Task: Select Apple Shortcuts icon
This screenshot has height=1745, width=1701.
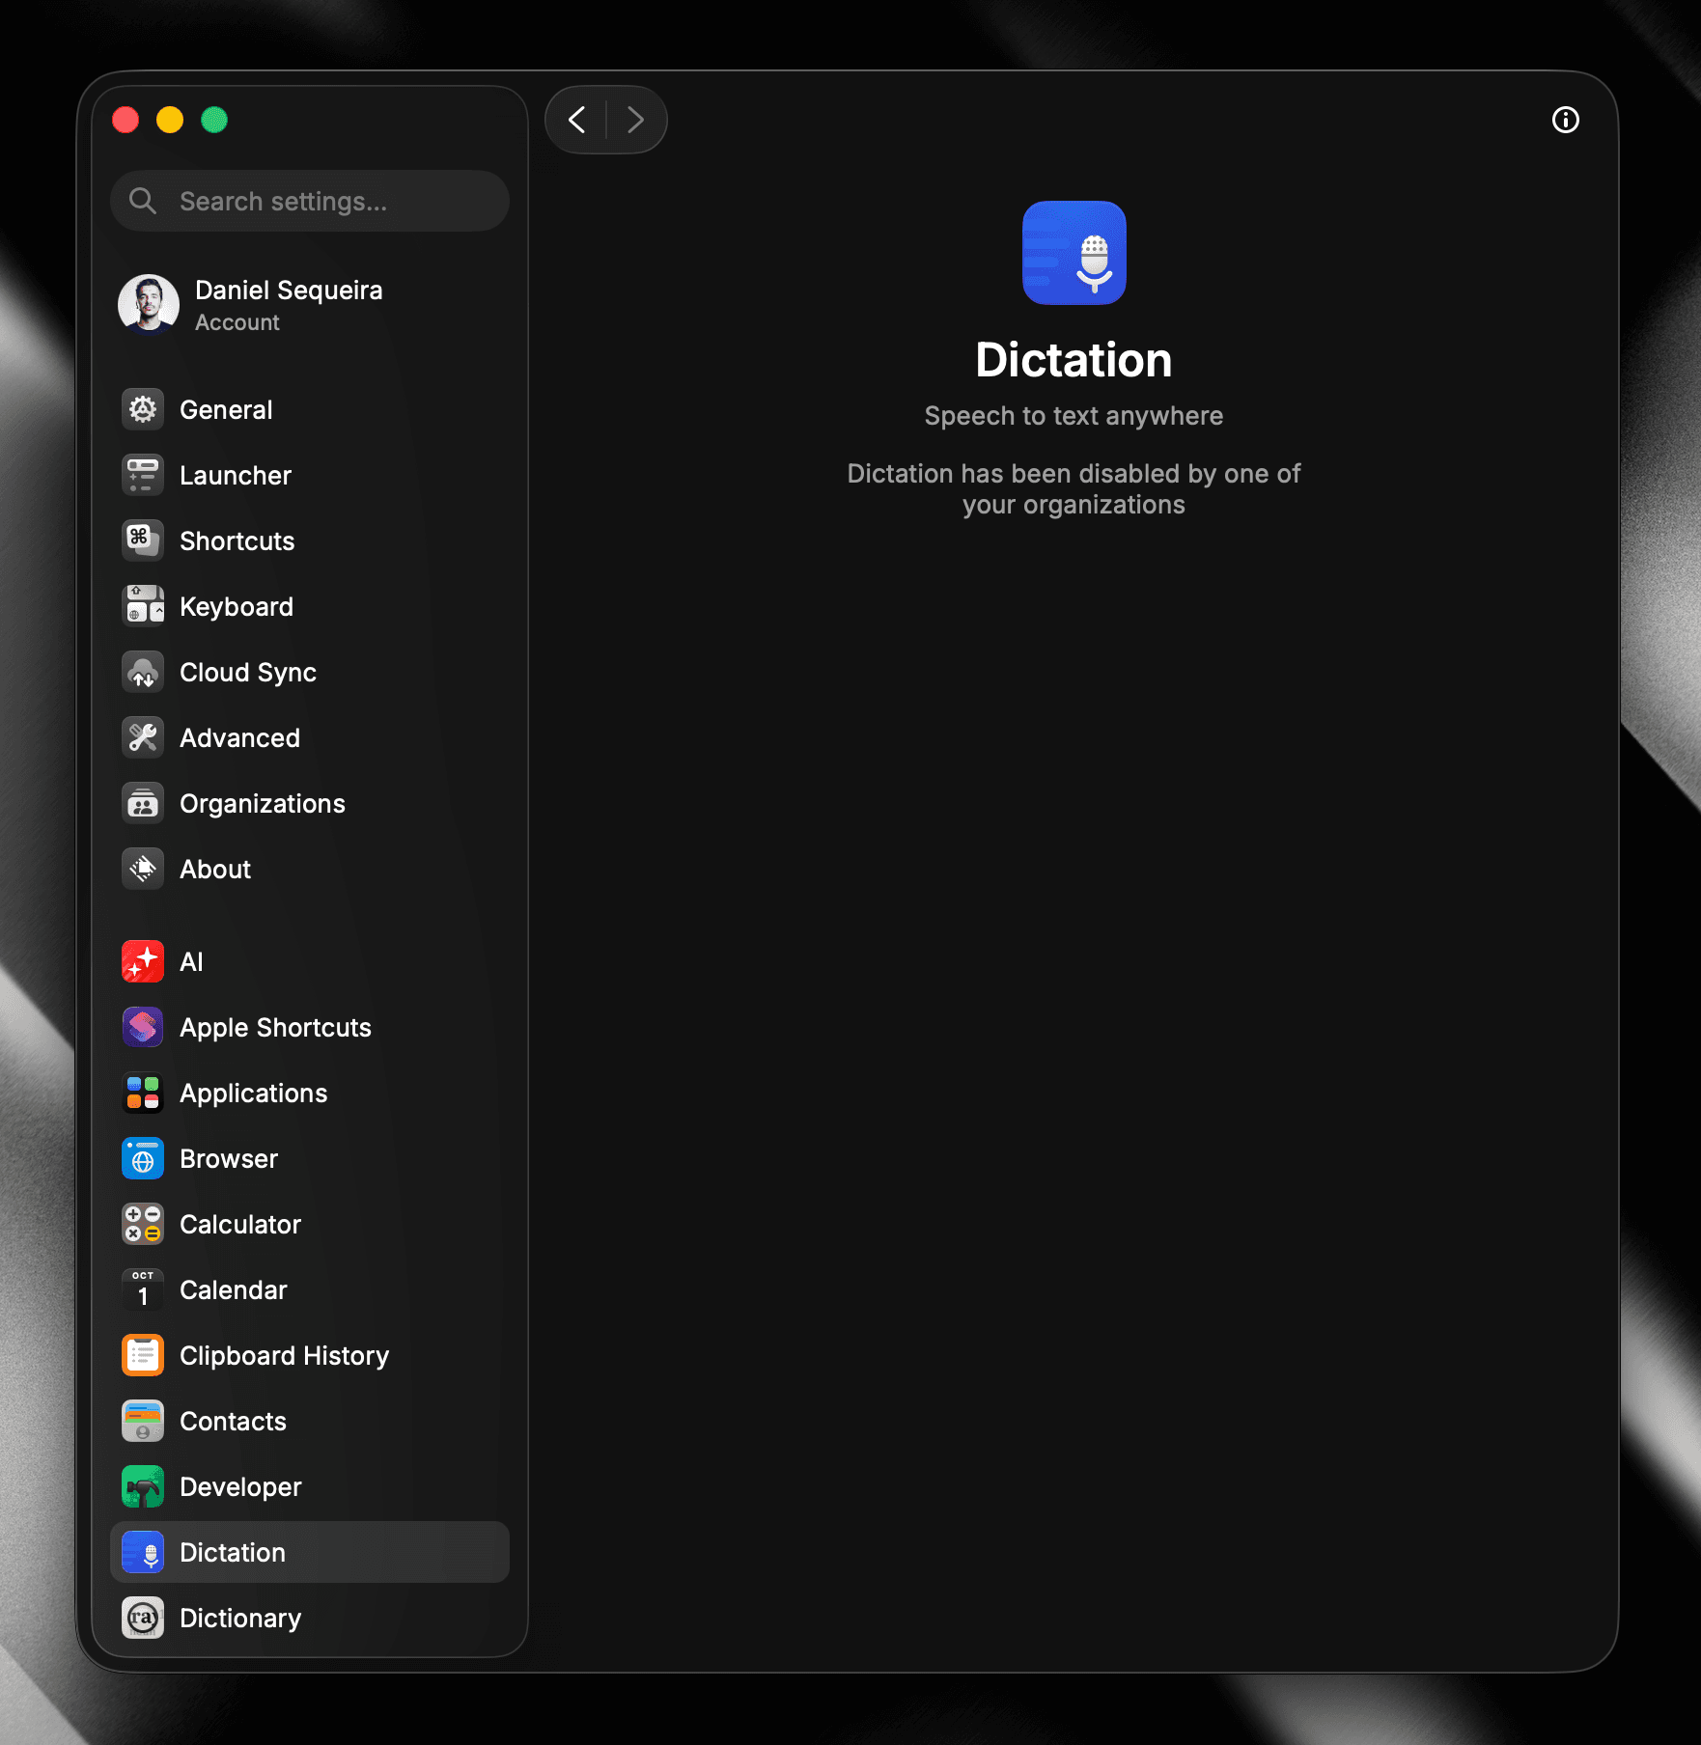Action: pyautogui.click(x=143, y=1028)
